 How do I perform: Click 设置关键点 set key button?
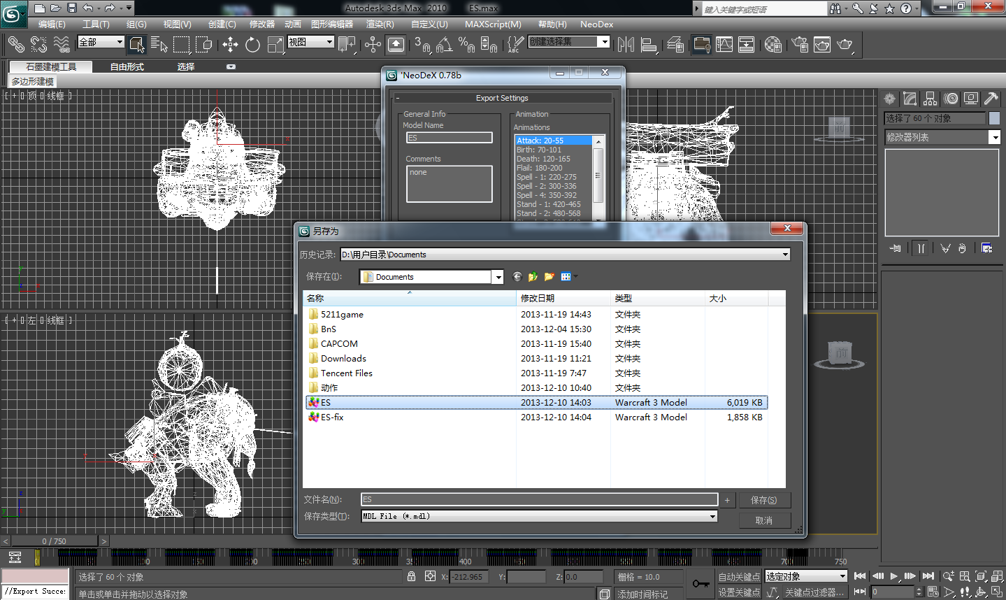740,592
